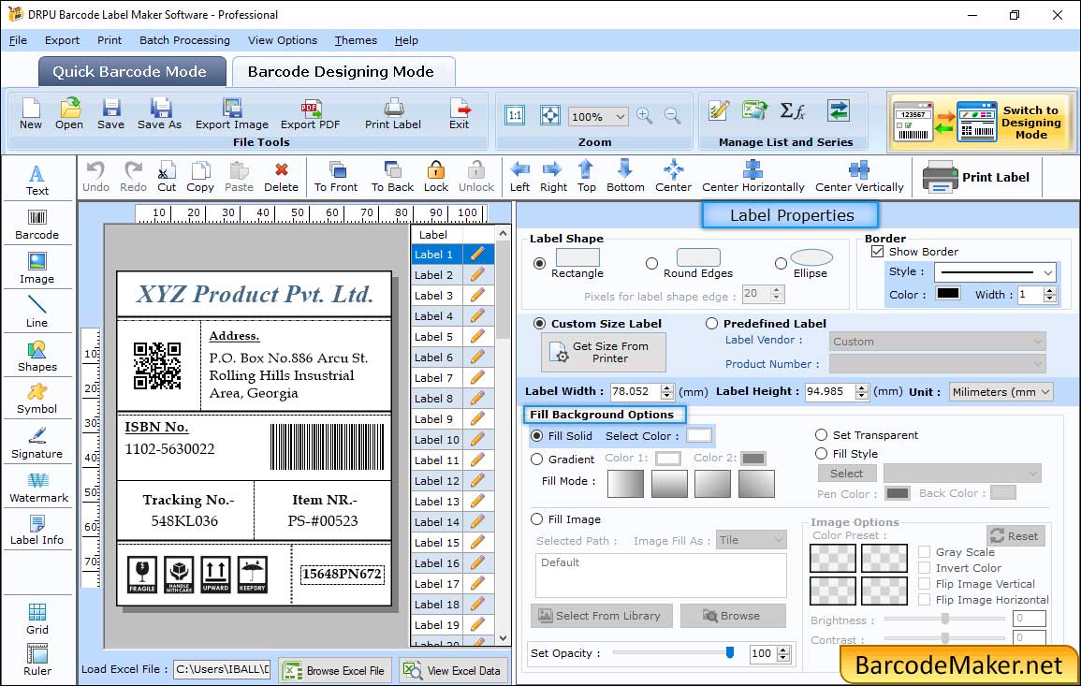
Task: Toggle the Ruler display
Action: tap(37, 660)
